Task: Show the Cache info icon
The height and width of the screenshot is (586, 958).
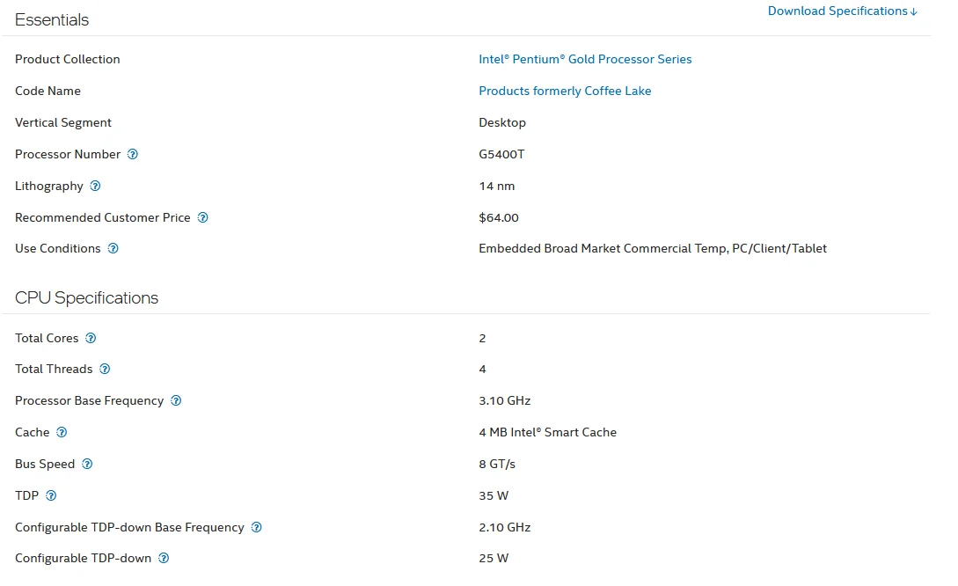Action: click(62, 432)
